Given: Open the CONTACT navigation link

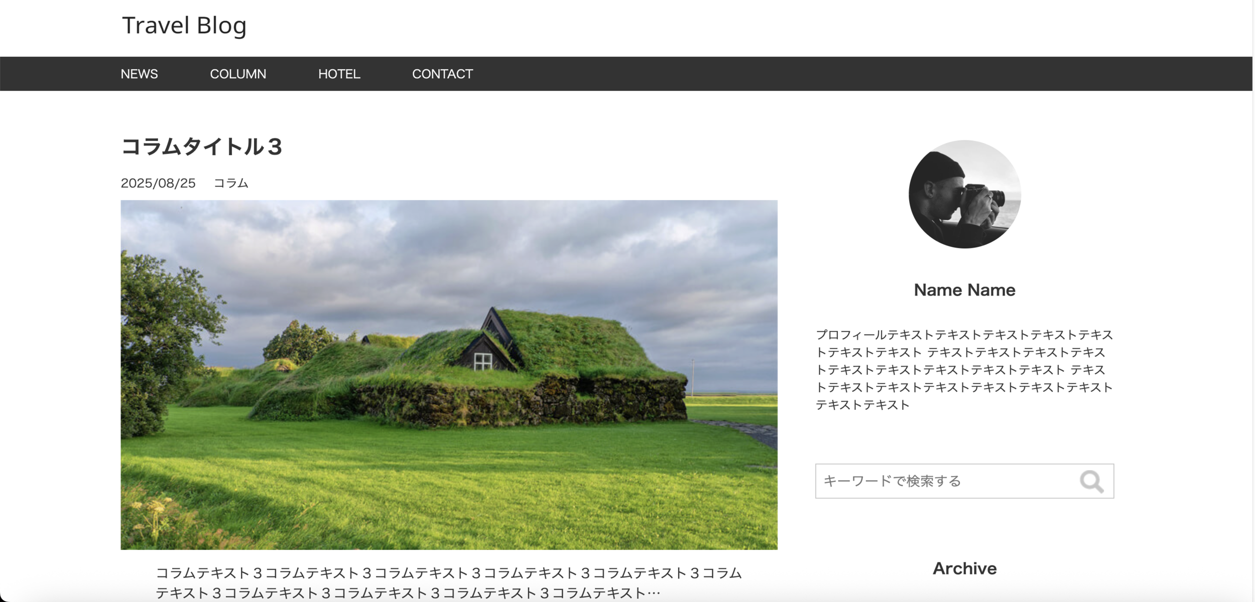Looking at the screenshot, I should (442, 74).
